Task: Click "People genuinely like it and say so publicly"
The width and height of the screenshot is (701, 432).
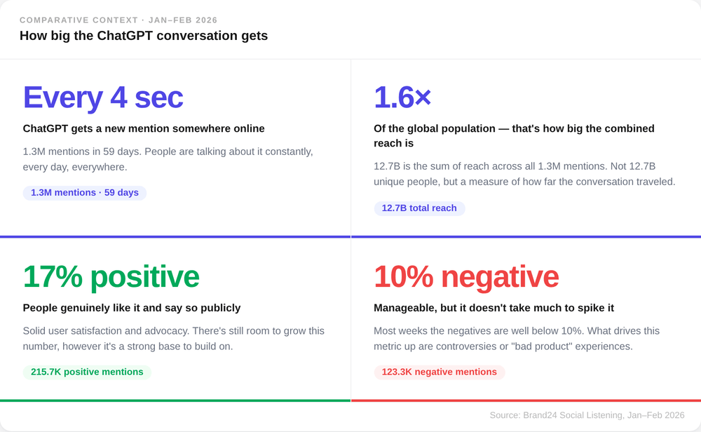Action: point(132,307)
